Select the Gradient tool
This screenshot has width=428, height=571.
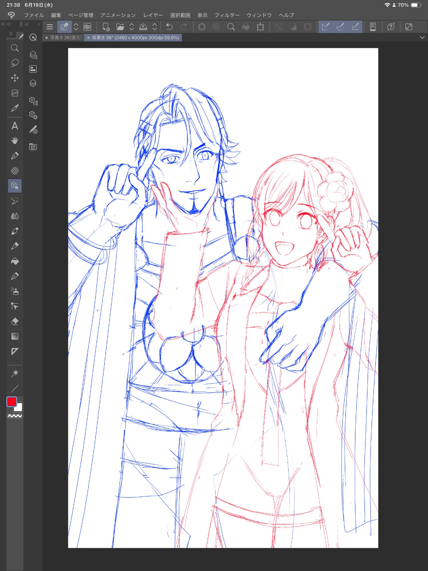(x=15, y=336)
